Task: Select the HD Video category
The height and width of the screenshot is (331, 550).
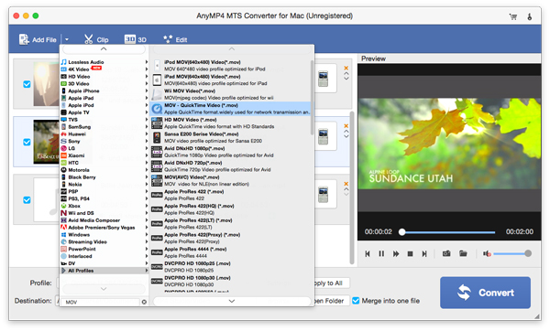Action: point(104,76)
